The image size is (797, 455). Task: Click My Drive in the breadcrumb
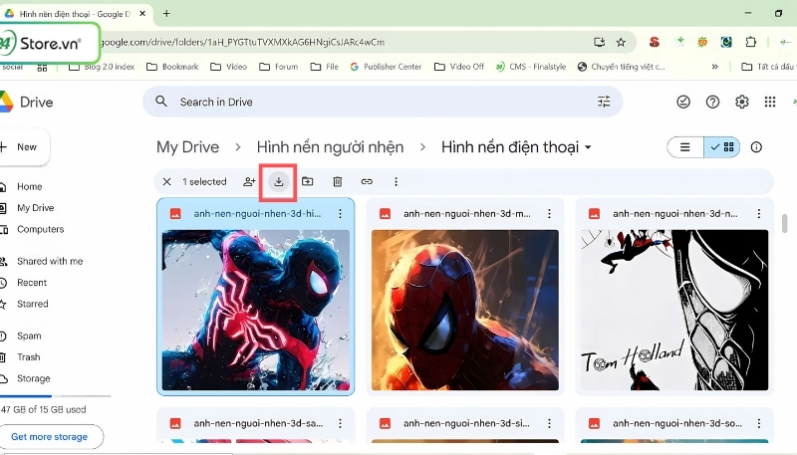(x=187, y=147)
